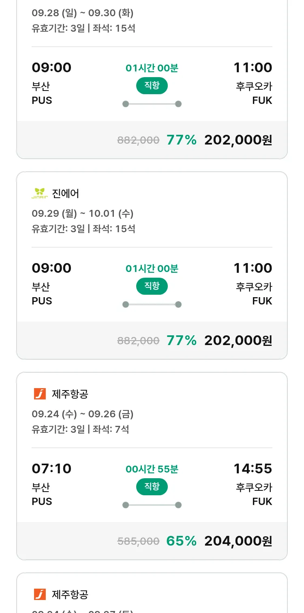The image size is (304, 613).
Task: Tap the 14:55 arrival time at 후쿠오카
Action: pos(253,468)
